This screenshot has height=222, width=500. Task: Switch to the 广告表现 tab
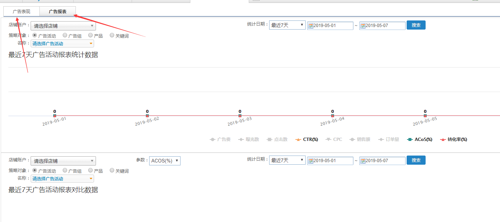point(22,12)
